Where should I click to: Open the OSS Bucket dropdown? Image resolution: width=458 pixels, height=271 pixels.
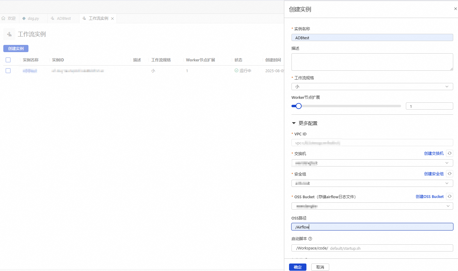[x=372, y=206]
